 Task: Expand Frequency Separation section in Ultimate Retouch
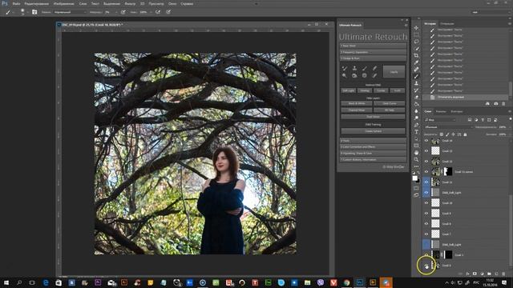click(373, 52)
